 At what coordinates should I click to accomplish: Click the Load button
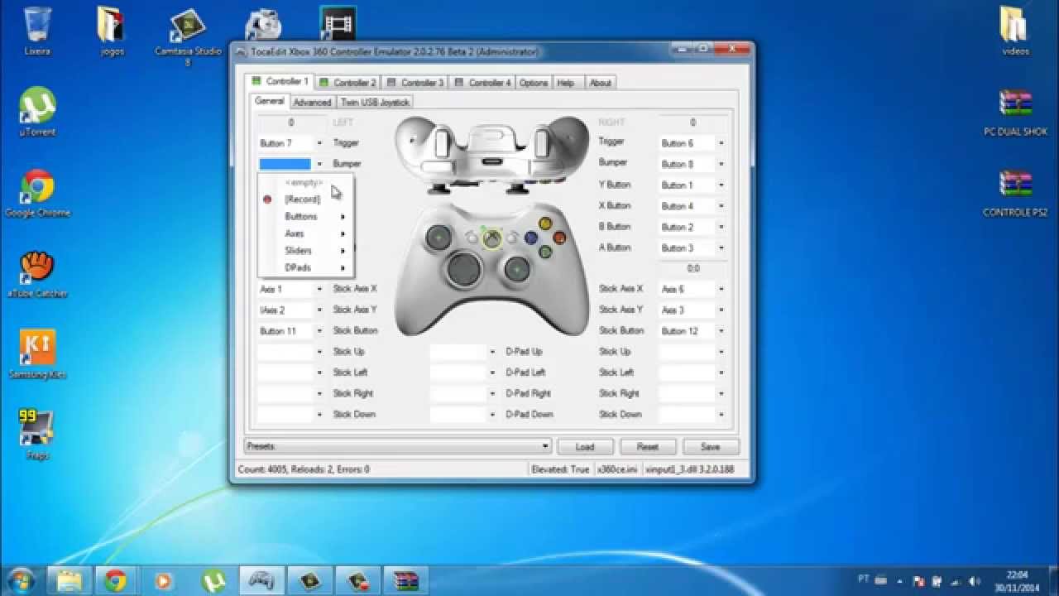(x=585, y=446)
